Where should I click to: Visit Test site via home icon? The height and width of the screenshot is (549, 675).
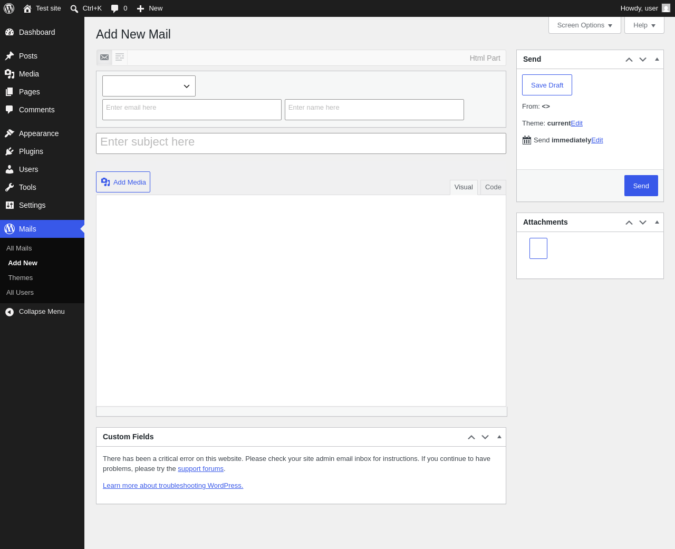[27, 8]
